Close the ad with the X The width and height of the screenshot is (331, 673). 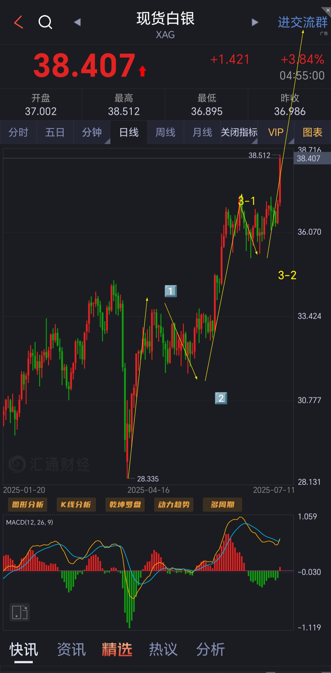pos(328,10)
